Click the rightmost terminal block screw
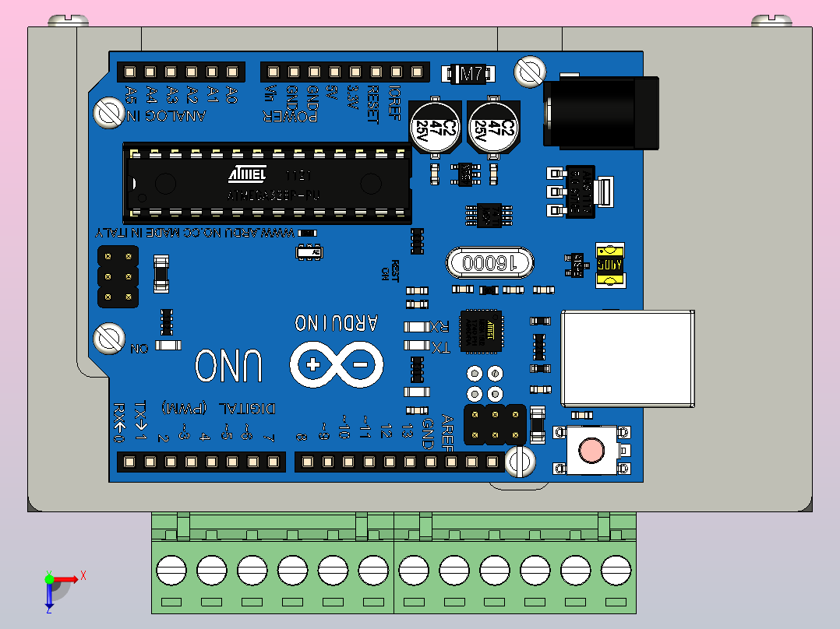 click(616, 571)
